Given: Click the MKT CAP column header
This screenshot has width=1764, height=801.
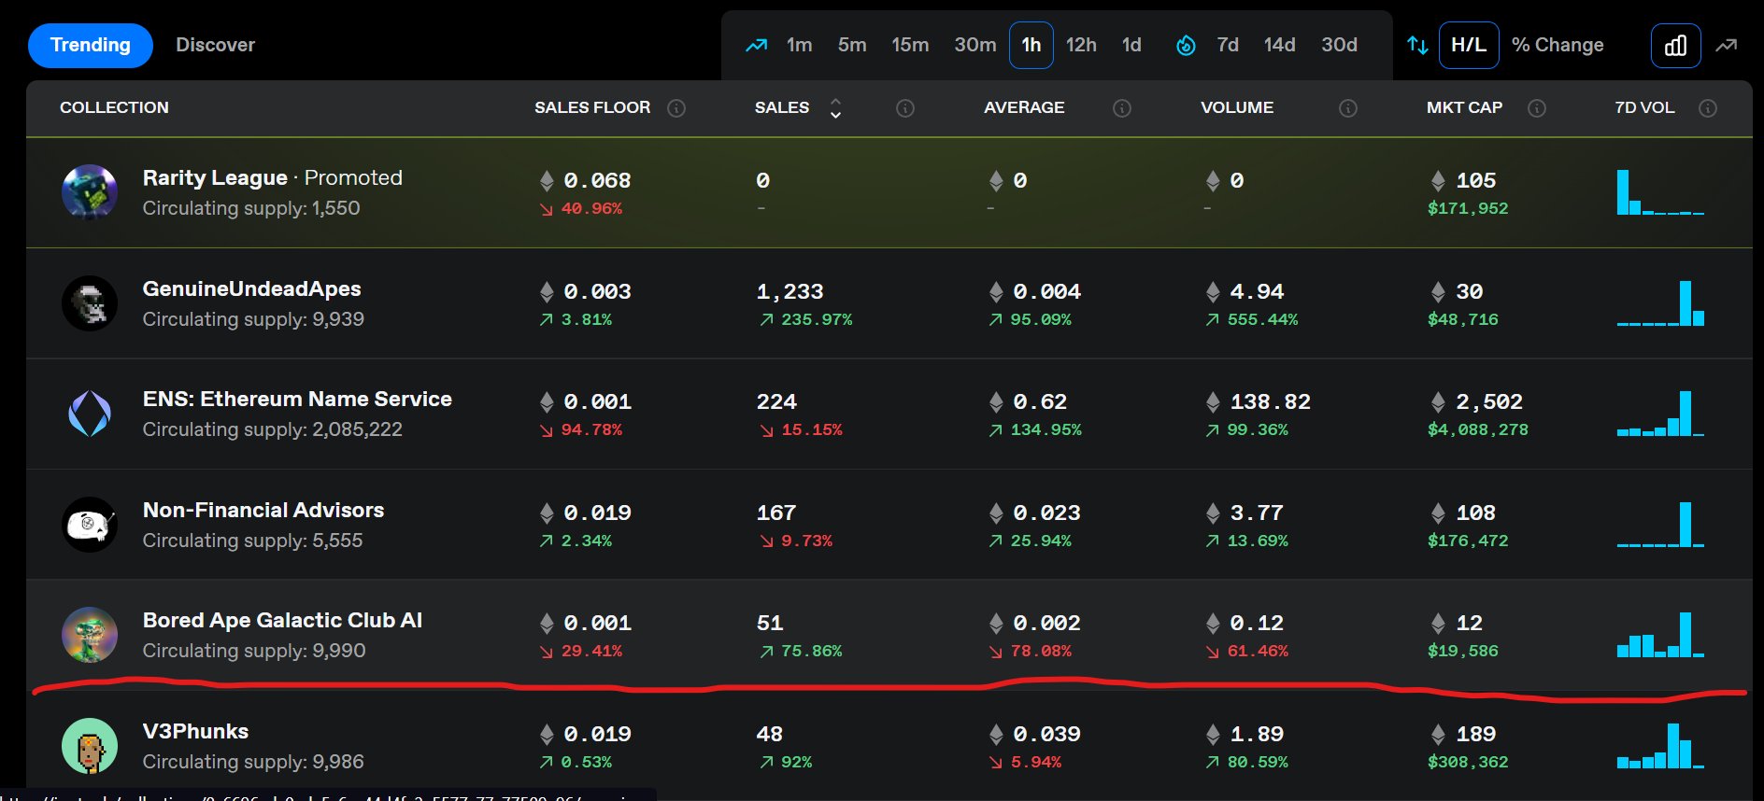Looking at the screenshot, I should tap(1464, 107).
